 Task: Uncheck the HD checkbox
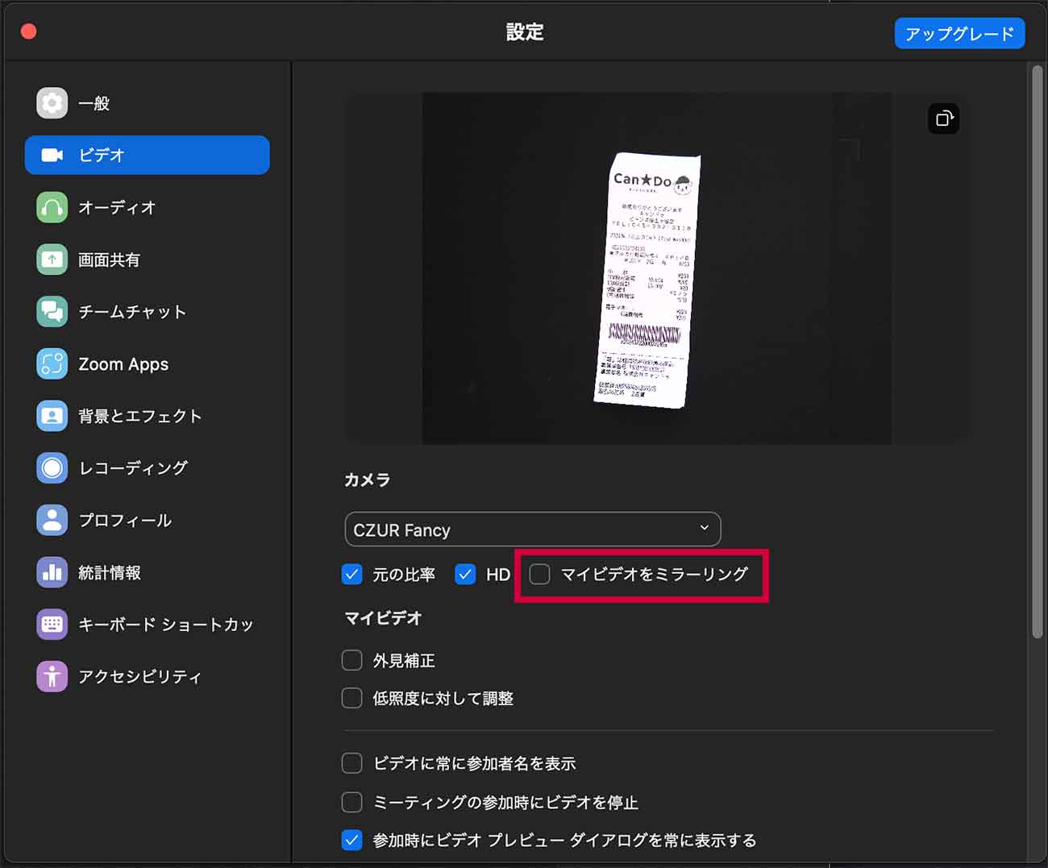465,575
